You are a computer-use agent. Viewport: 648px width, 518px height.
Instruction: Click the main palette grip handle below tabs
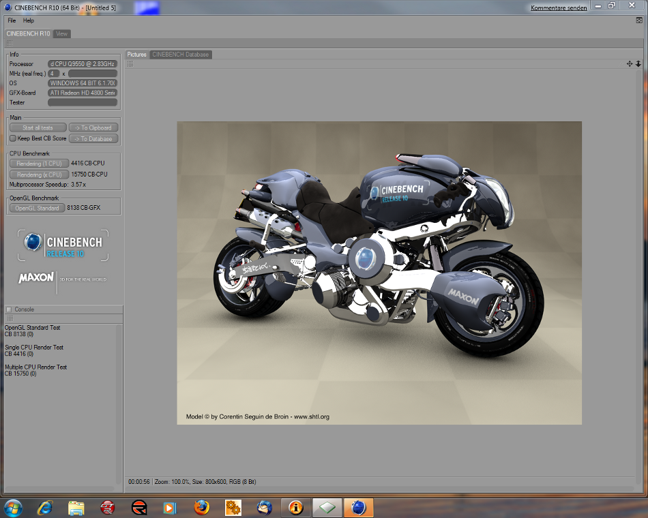[x=10, y=43]
